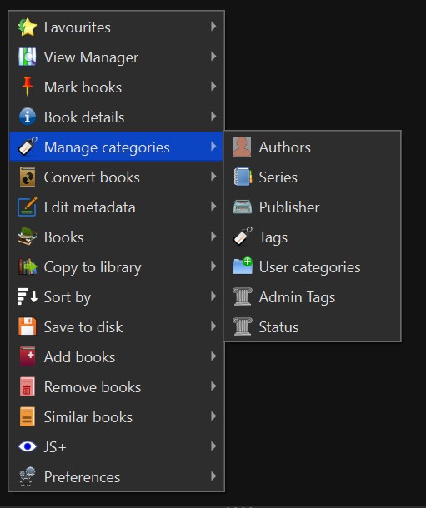
Task: Click the User categories folder icon
Action: pyautogui.click(x=243, y=266)
